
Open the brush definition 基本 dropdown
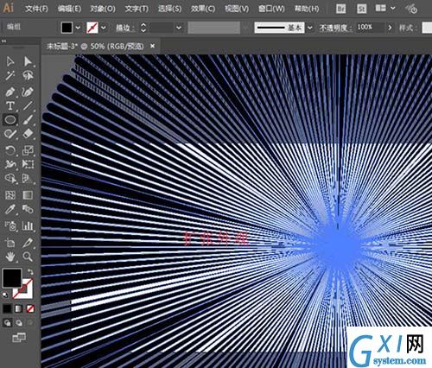tap(310, 28)
